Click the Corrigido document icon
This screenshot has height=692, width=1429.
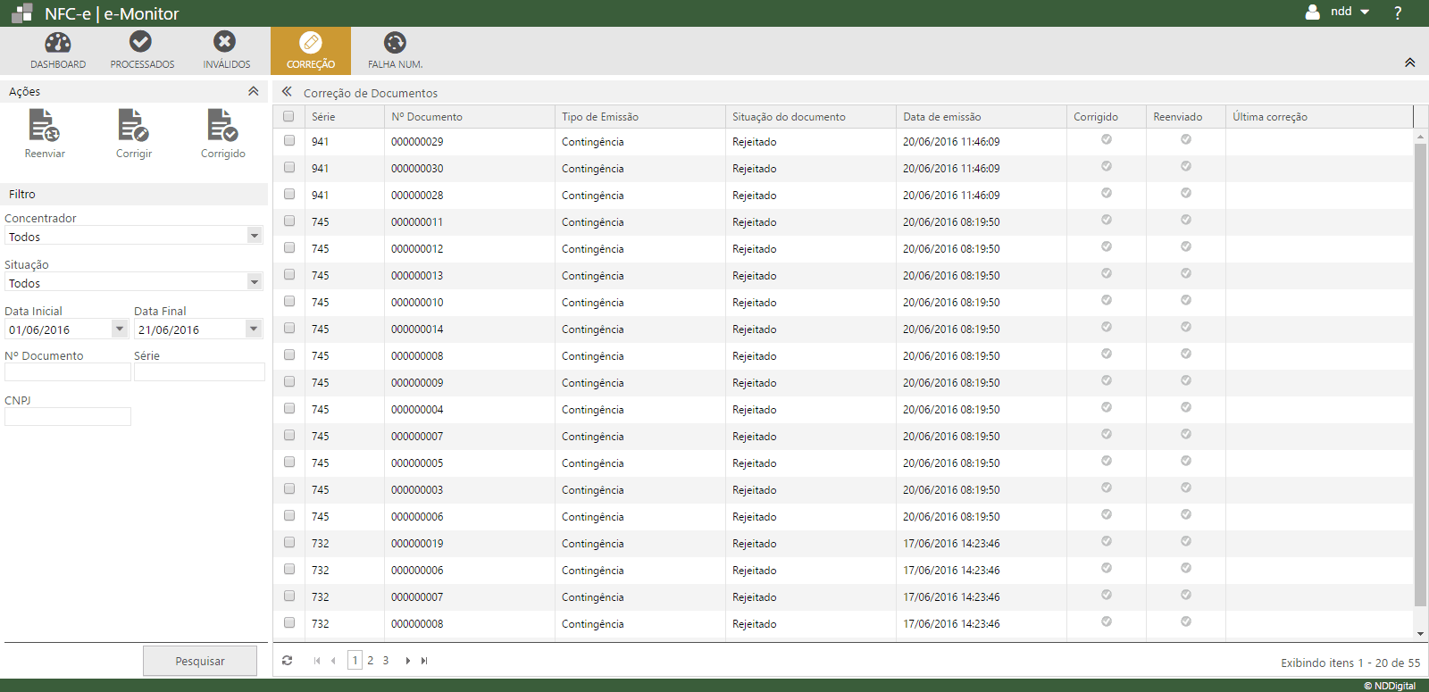[x=222, y=126]
